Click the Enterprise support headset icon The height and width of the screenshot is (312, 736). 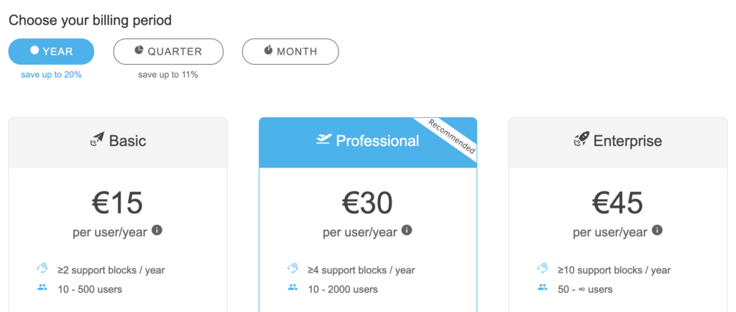[542, 270]
